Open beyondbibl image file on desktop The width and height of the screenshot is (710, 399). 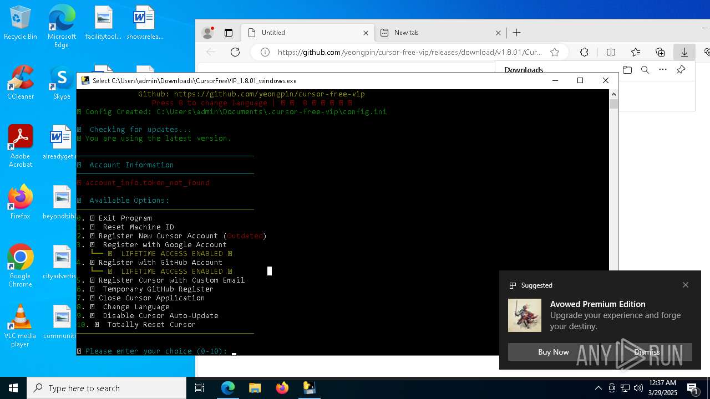click(59, 202)
